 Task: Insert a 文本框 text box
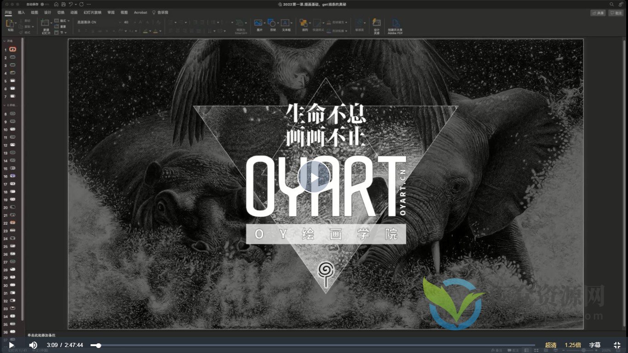click(x=286, y=25)
